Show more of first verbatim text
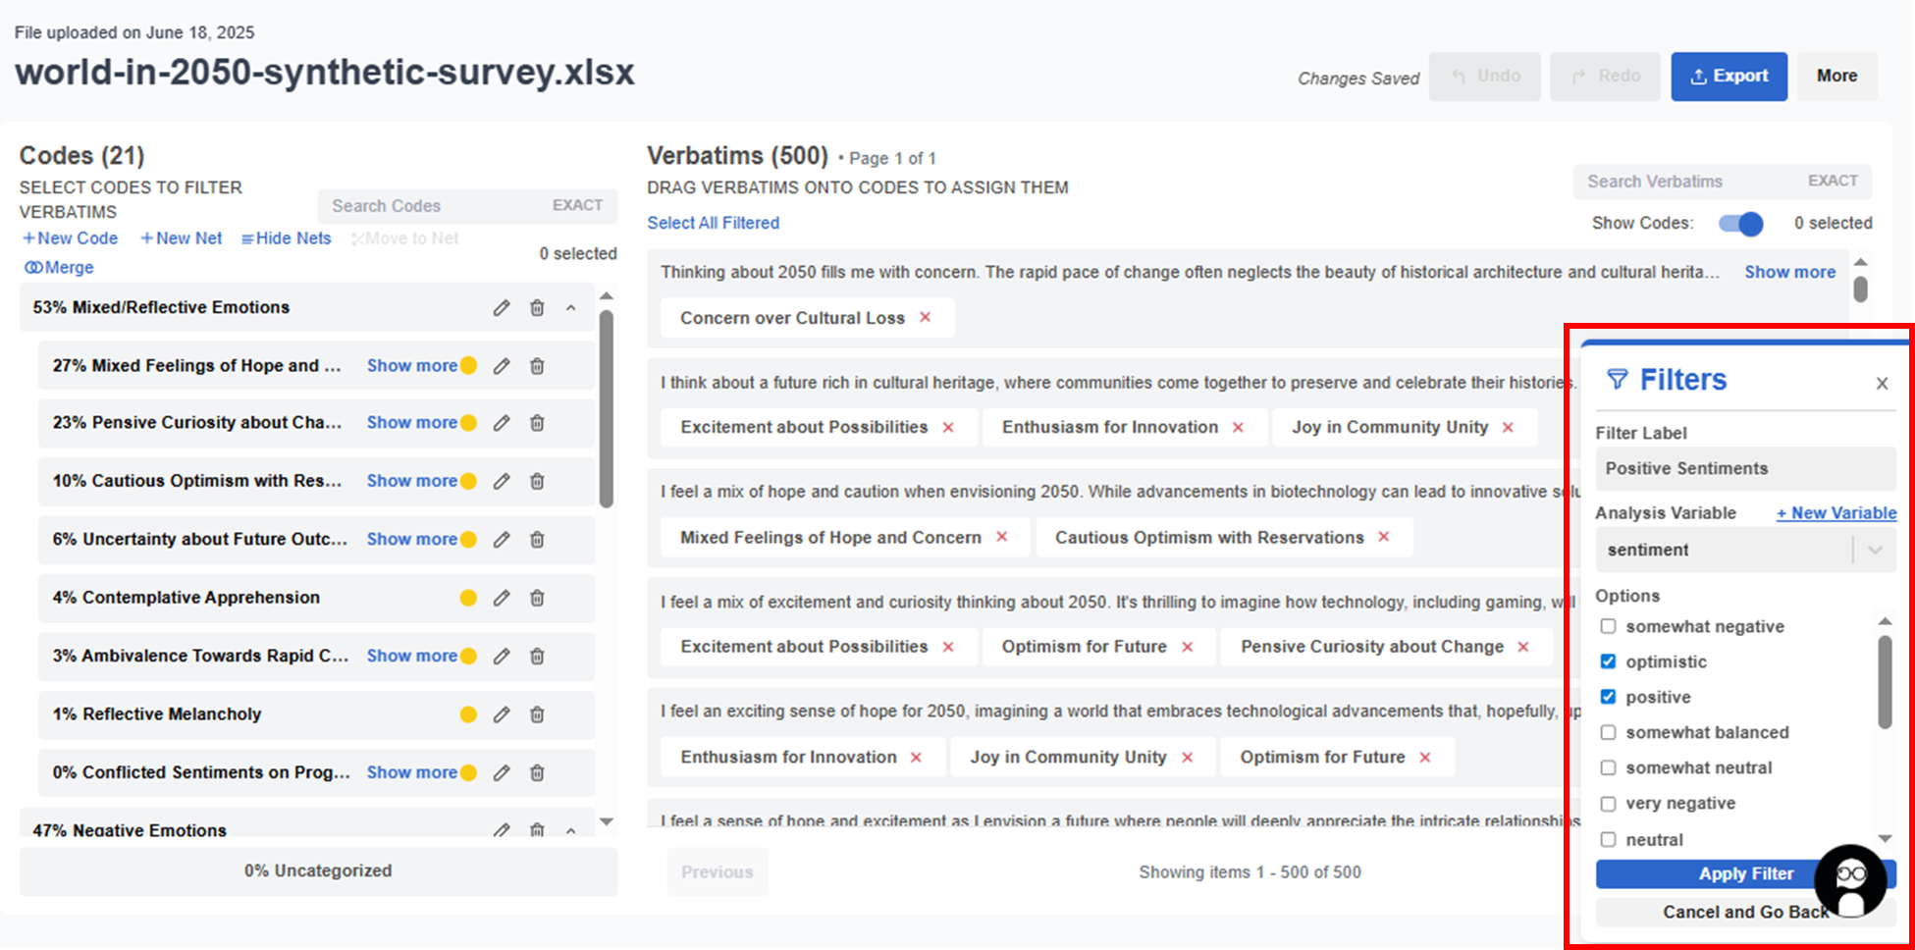Screen dimensions: 1915x950 pyautogui.click(x=1789, y=272)
